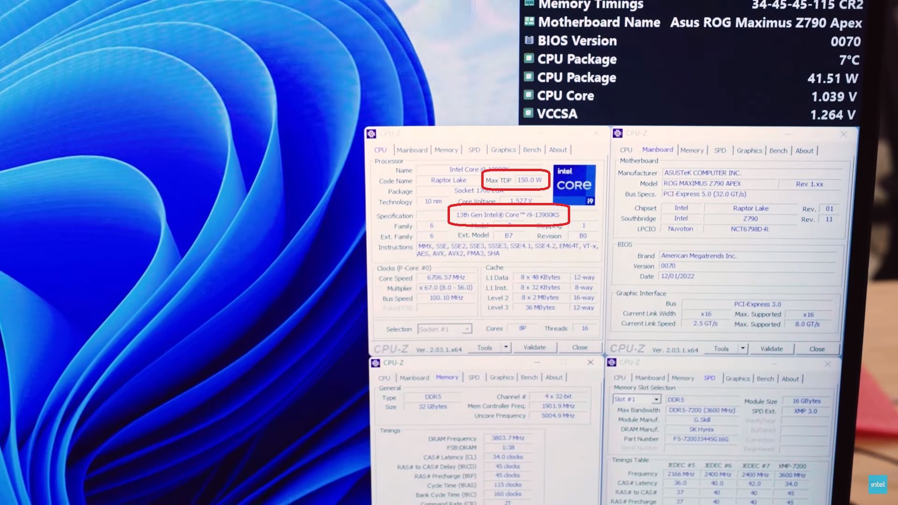Click the Uncore Frequency 5004.9 MHz value
Screen dimensions: 898x505
[x=558, y=416]
